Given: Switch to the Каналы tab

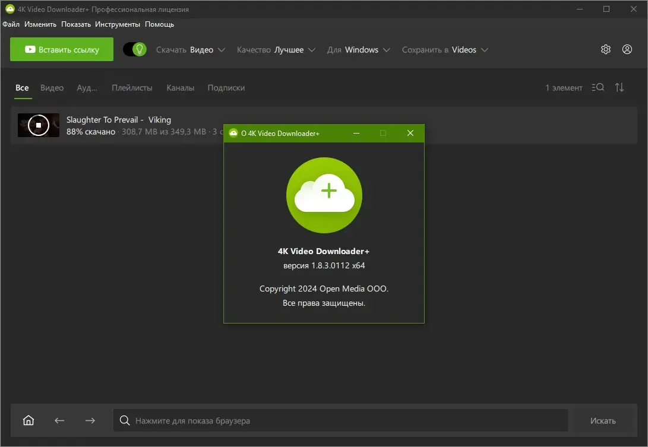Looking at the screenshot, I should click(180, 88).
